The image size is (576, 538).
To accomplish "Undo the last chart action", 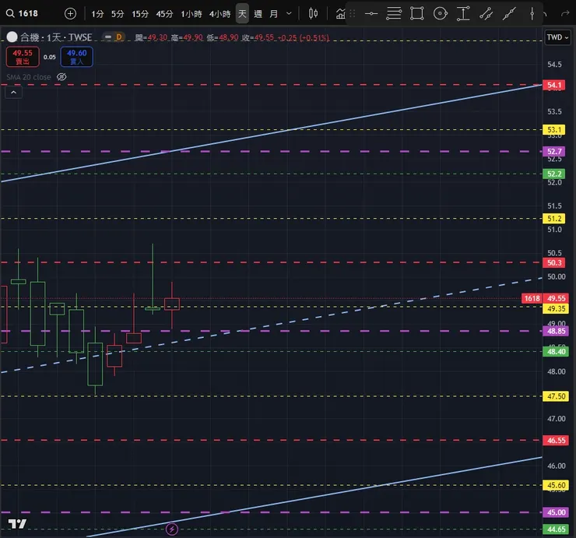I will click(546, 14).
